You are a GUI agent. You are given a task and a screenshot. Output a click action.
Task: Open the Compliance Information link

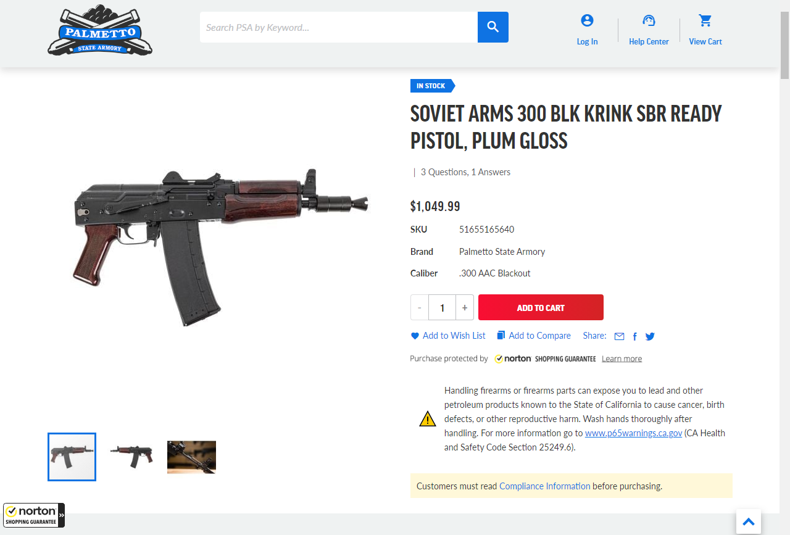click(544, 486)
